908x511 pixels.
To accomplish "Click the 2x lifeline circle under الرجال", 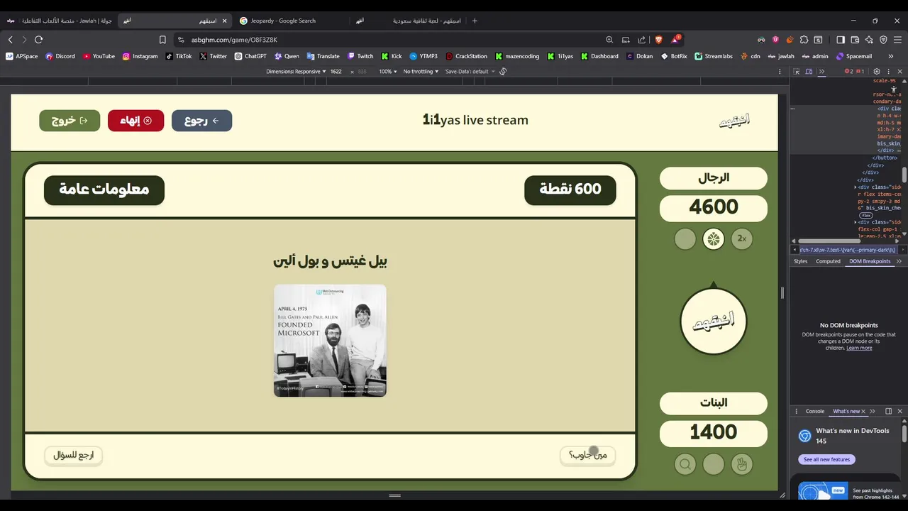I will (x=742, y=239).
